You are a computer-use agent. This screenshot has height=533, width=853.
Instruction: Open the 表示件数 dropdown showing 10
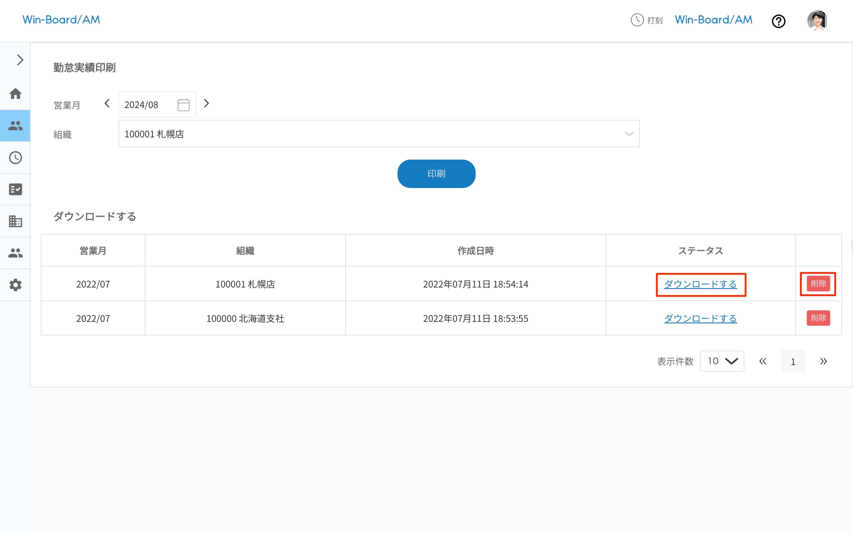click(721, 361)
